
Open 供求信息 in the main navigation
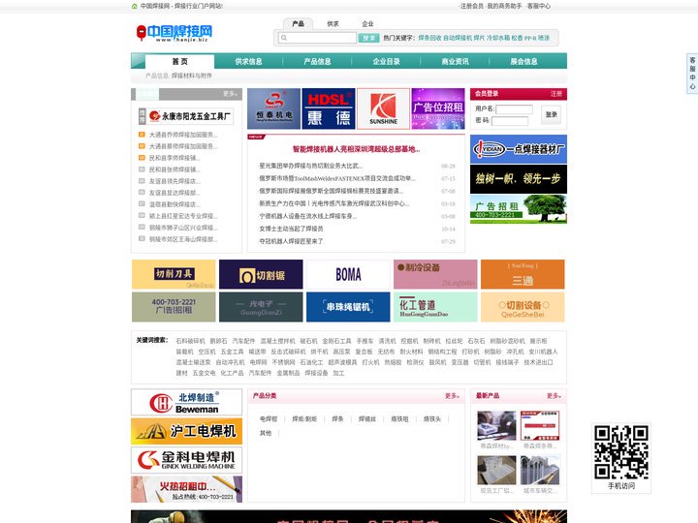(248, 61)
